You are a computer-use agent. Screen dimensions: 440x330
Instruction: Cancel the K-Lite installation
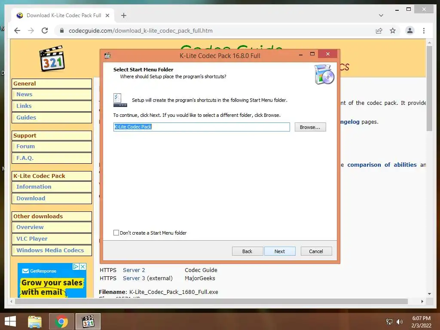[x=316, y=251]
